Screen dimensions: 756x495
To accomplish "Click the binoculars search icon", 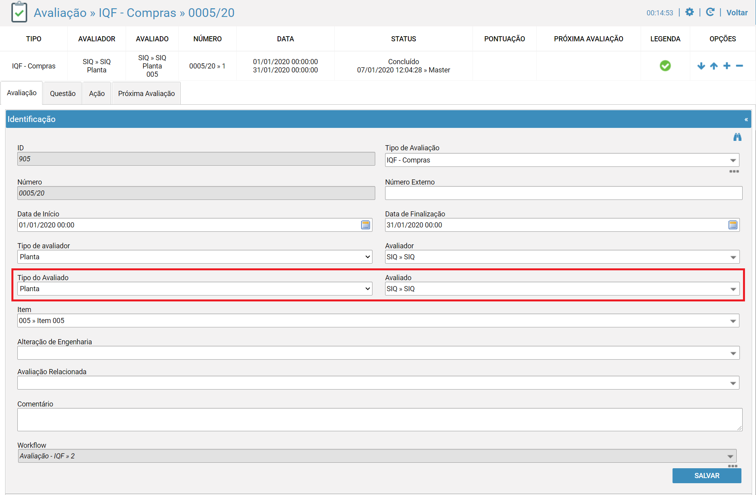I will click(x=737, y=137).
